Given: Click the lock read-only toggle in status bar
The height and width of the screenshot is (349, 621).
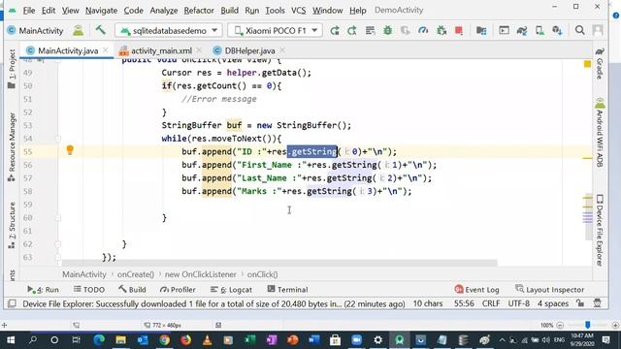Looking at the screenshot, I should click(580, 303).
